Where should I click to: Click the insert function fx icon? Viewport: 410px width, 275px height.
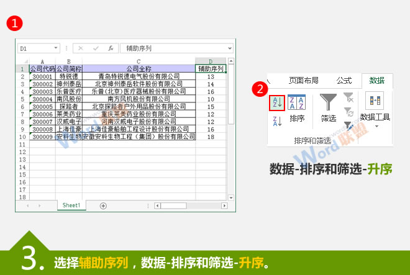pos(111,48)
